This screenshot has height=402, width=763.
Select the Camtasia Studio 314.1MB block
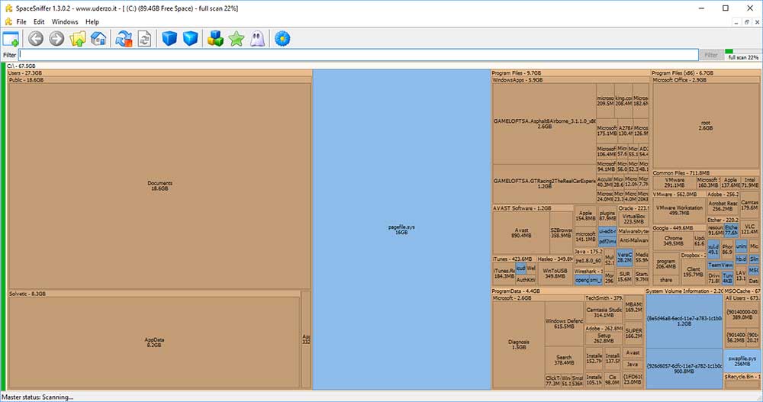tap(604, 313)
